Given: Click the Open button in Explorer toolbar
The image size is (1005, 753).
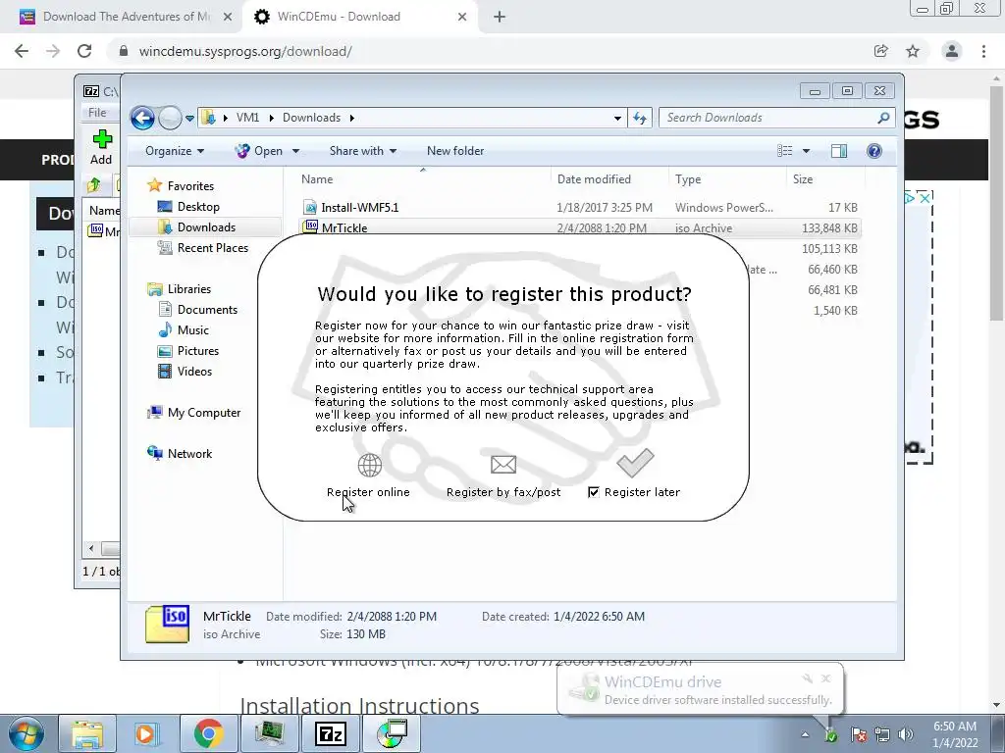Looking at the screenshot, I should point(258,150).
